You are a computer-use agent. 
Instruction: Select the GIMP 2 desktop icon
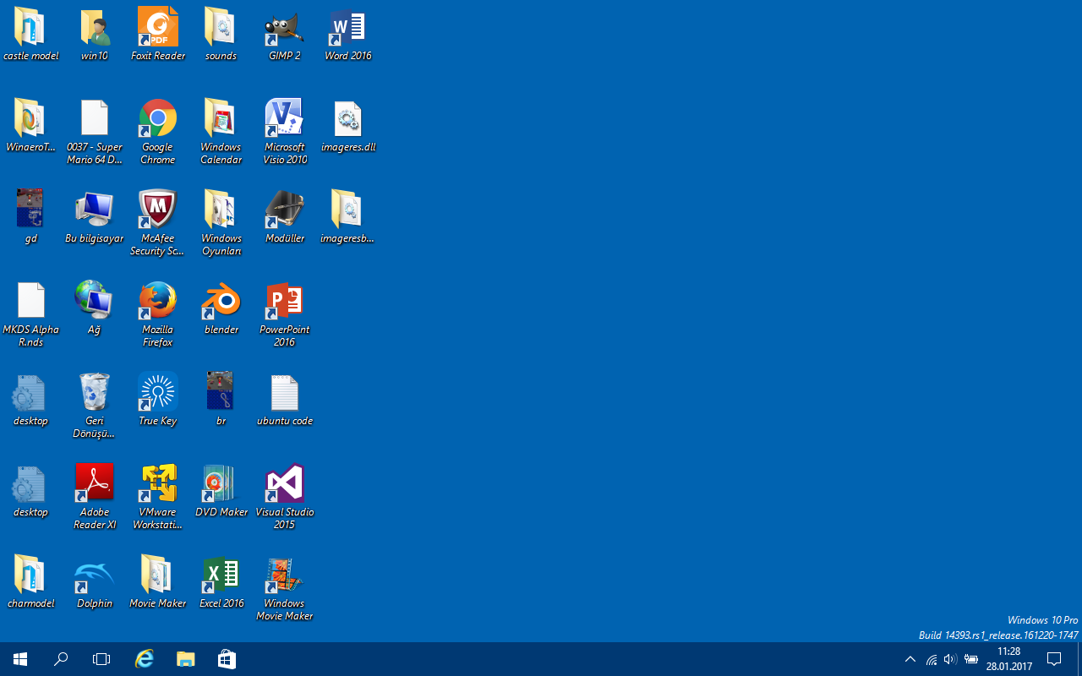[x=284, y=30]
